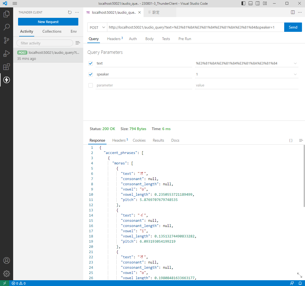Switch to the Pre Run tab

185,39
